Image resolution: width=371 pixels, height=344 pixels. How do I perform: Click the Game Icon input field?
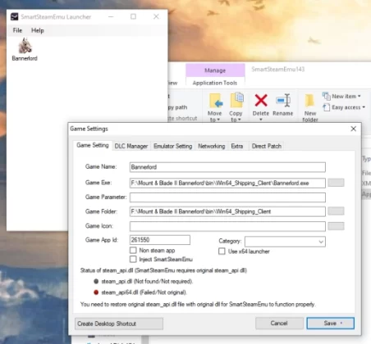point(227,226)
